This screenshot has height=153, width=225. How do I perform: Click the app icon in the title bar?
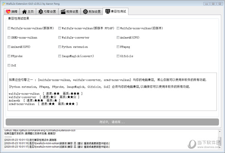(4, 4)
